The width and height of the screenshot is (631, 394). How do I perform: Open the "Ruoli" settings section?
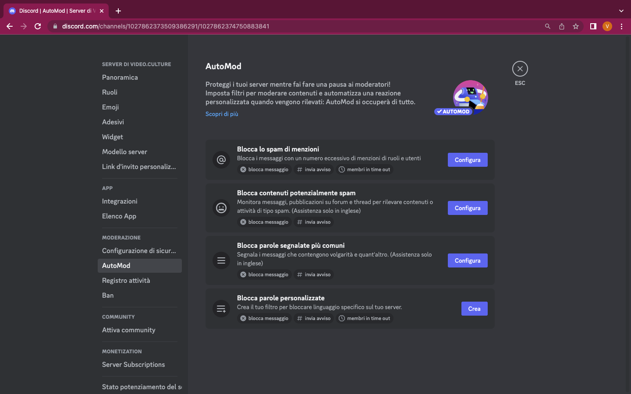[x=110, y=92]
